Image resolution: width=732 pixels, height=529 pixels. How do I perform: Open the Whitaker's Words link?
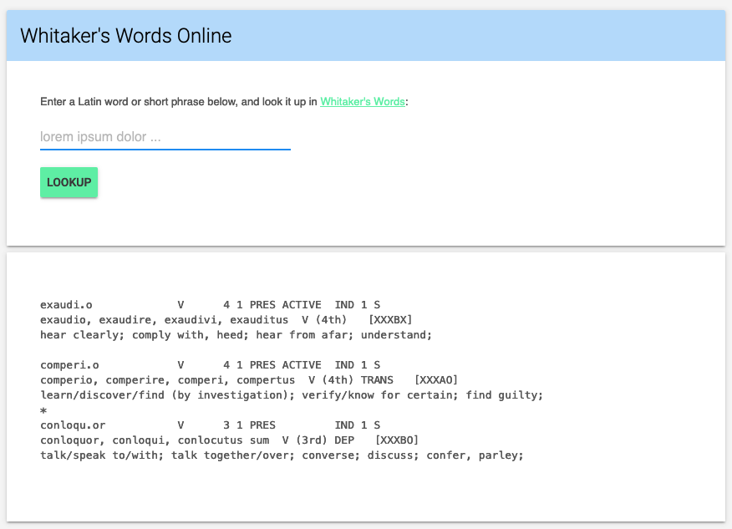pyautogui.click(x=363, y=102)
